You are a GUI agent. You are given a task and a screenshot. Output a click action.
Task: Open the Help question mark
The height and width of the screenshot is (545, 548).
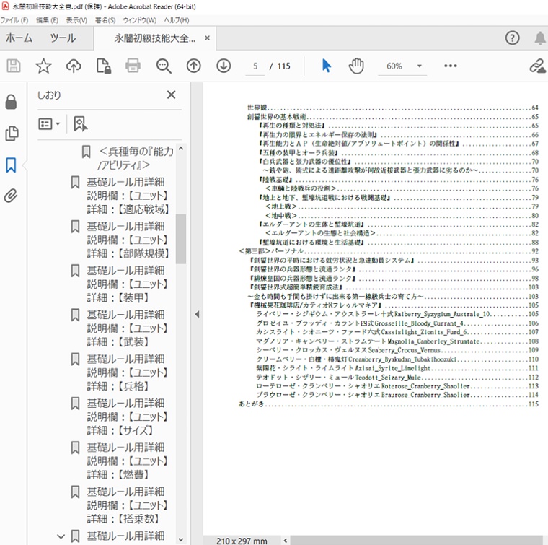[x=513, y=38]
